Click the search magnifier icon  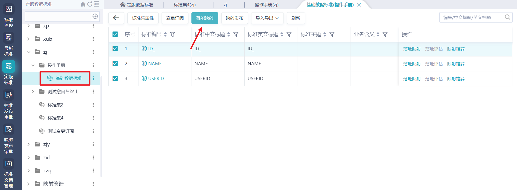tap(507, 17)
